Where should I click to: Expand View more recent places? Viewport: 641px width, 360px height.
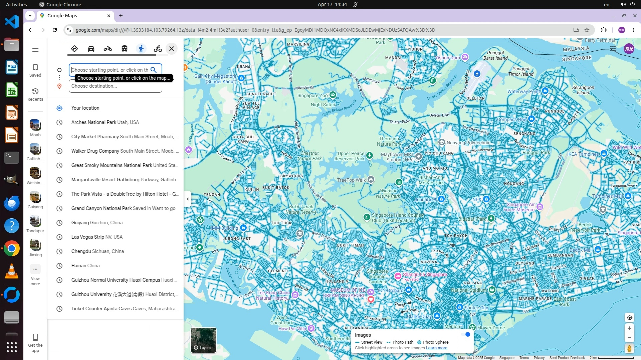[x=35, y=275]
